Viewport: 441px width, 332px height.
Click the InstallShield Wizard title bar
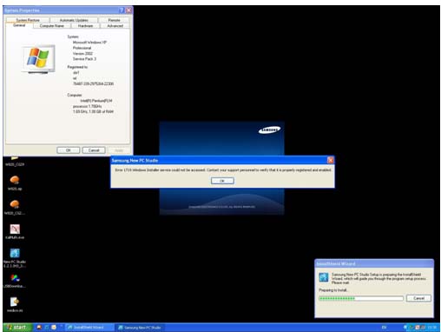[x=374, y=263]
